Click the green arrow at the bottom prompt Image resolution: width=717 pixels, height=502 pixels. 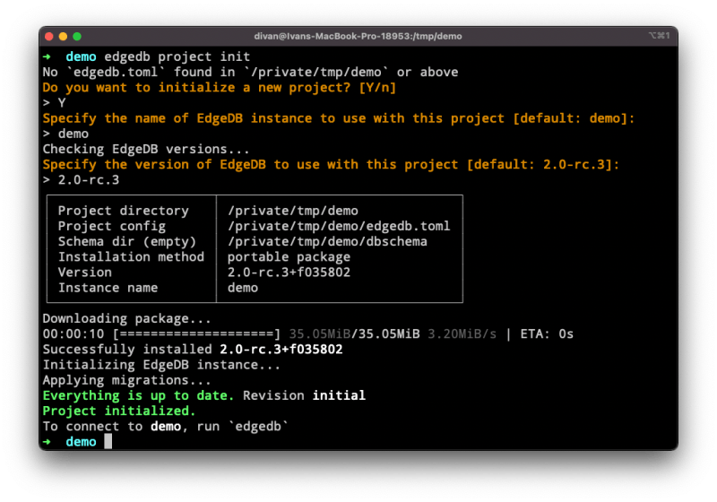tap(47, 442)
